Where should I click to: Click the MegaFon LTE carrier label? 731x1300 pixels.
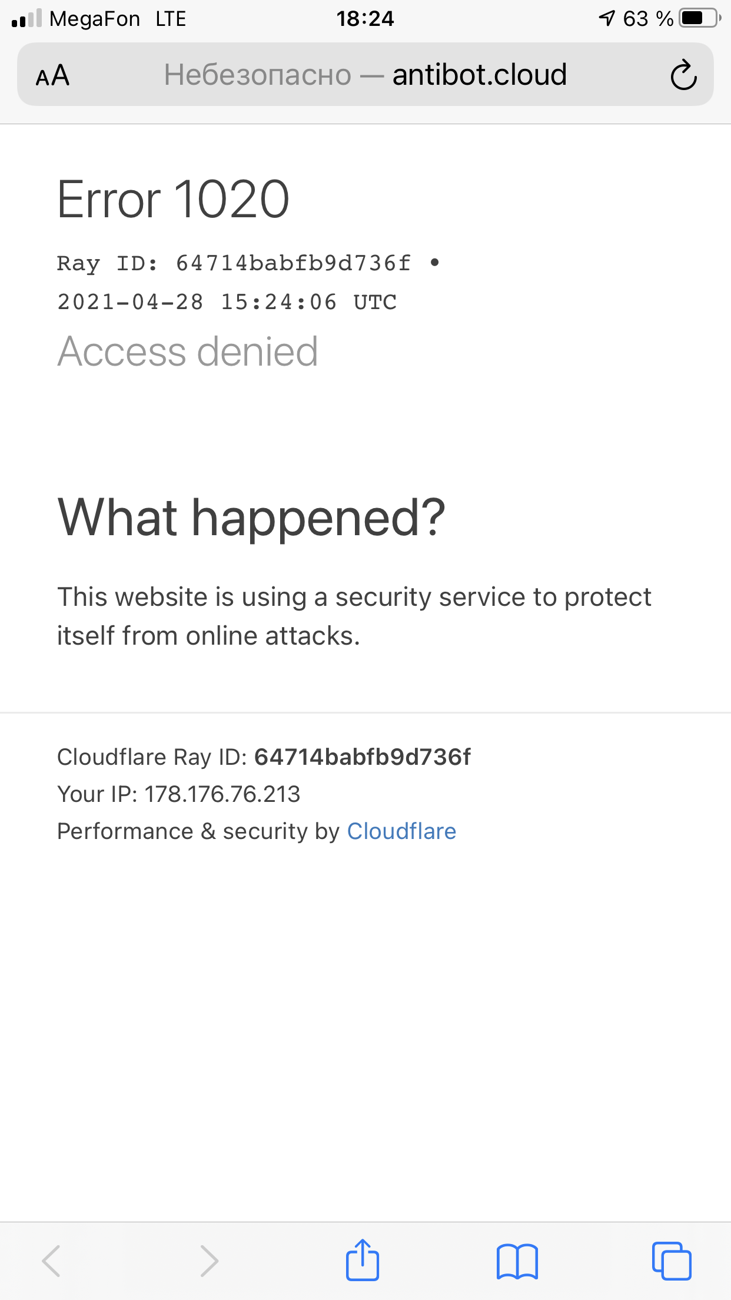(x=118, y=19)
